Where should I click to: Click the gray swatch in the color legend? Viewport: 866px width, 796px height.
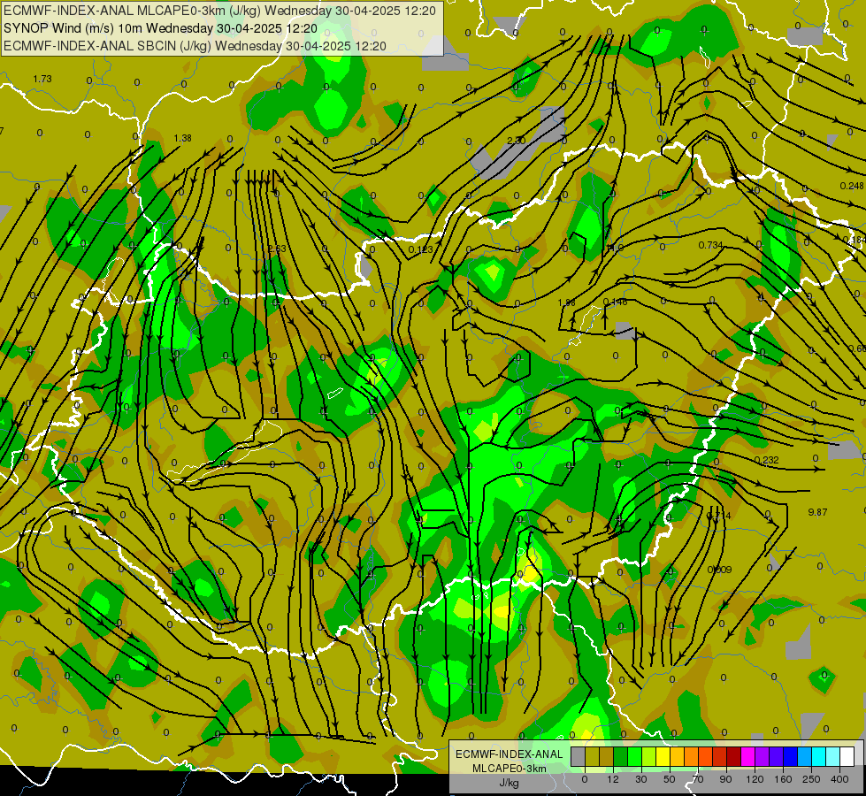tap(579, 756)
